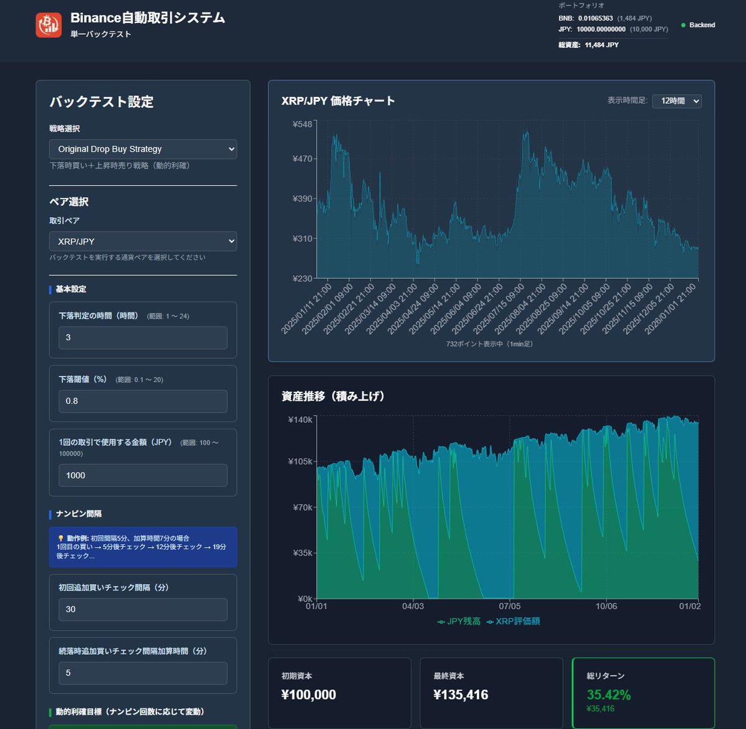The width and height of the screenshot is (746, 729).
Task: Click the 下落判定の時間 input field
Action: pos(143,337)
